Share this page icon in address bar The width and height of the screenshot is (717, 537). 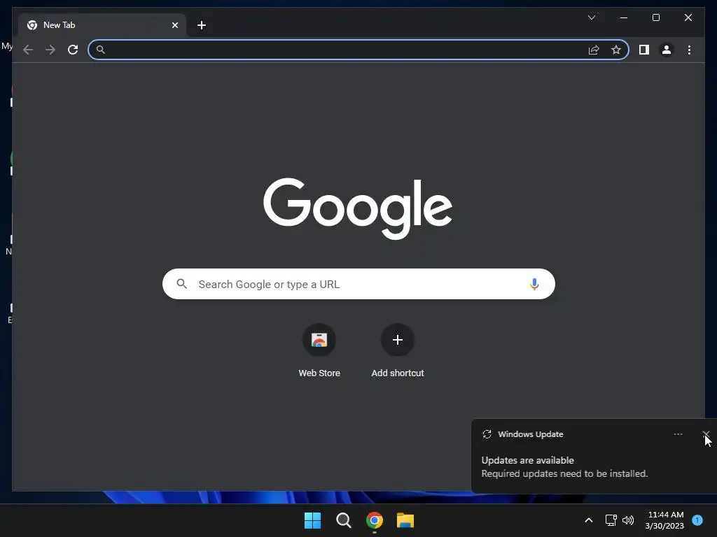tap(594, 50)
